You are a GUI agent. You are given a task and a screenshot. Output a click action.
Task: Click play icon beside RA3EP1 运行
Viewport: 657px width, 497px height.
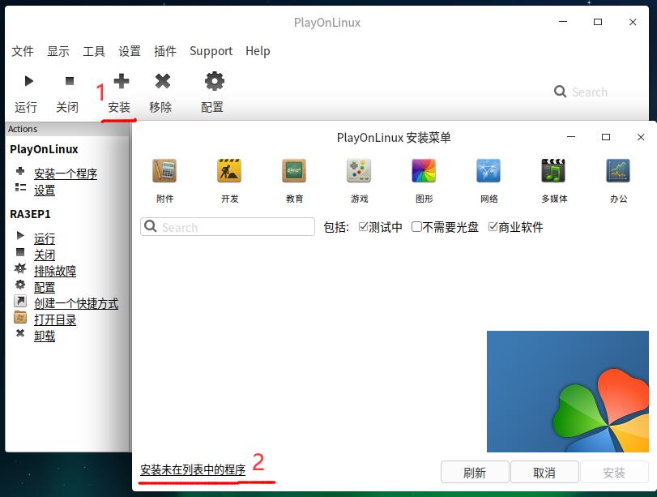tap(20, 235)
